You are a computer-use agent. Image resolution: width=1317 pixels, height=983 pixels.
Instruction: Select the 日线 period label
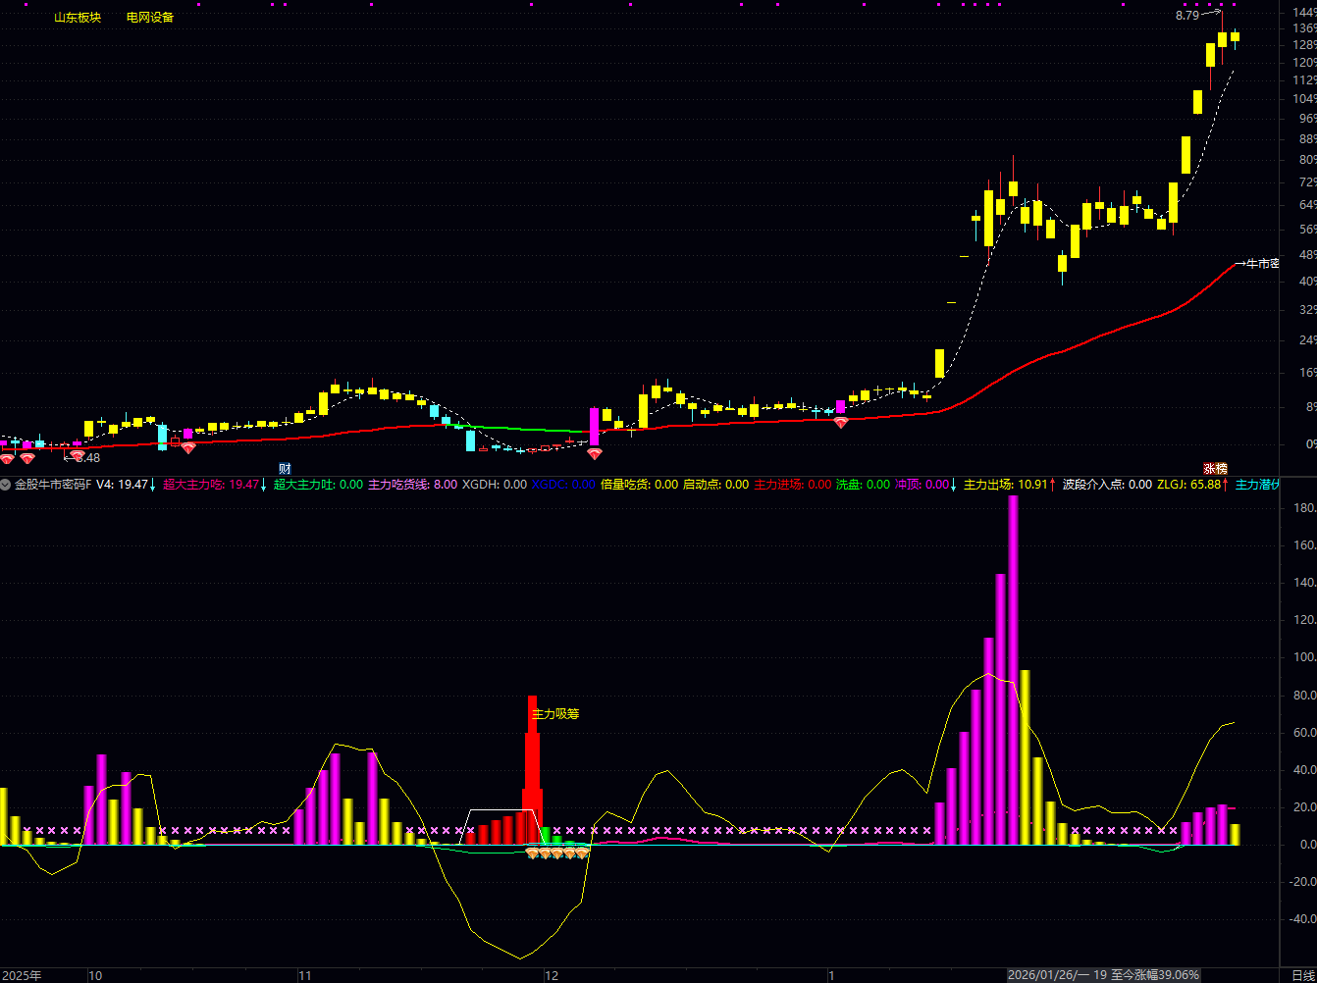[x=1303, y=975]
